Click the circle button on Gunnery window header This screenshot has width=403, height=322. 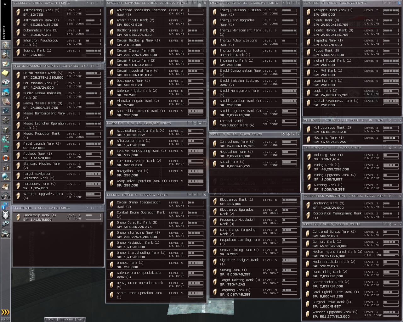pyautogui.click(x=390, y=224)
